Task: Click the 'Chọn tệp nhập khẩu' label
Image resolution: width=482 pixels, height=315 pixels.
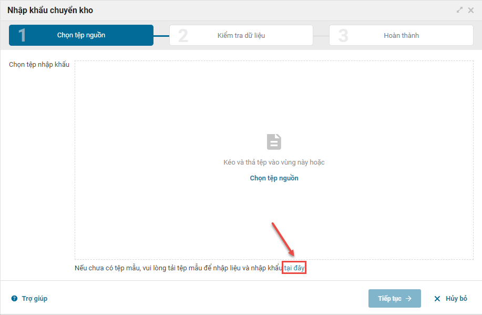Action: pyautogui.click(x=39, y=65)
